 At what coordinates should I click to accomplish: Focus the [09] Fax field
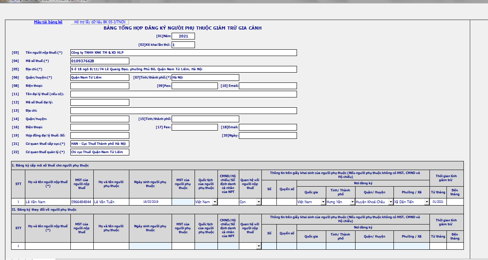195,86
